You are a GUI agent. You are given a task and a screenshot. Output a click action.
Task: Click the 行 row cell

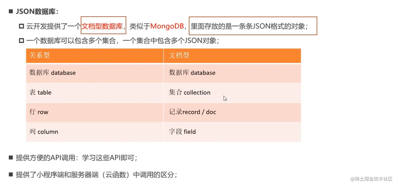[95, 112]
